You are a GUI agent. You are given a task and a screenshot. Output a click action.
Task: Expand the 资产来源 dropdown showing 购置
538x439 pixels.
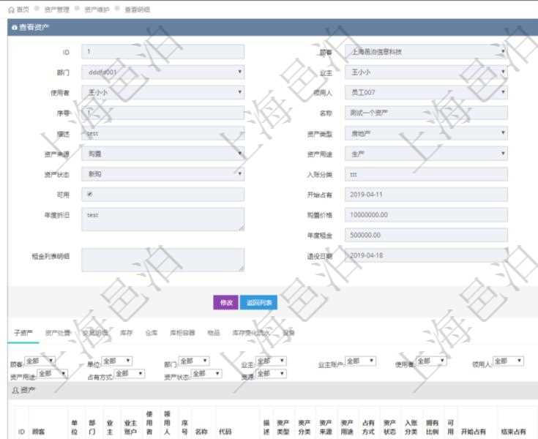(162, 154)
